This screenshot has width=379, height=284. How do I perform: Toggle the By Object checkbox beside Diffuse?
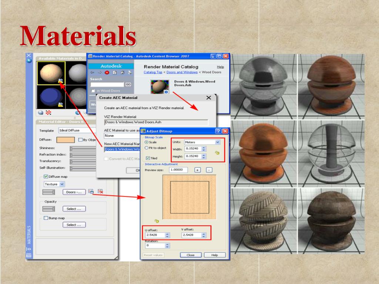[x=80, y=139]
